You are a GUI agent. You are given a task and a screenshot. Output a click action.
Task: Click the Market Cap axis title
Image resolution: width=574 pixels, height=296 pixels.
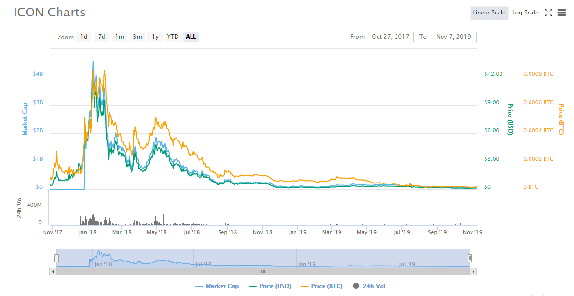coord(25,119)
